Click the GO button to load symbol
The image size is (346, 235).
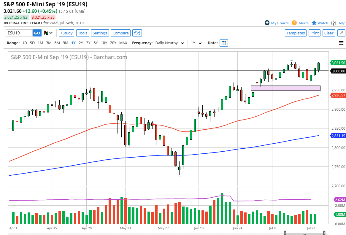(x=37, y=33)
